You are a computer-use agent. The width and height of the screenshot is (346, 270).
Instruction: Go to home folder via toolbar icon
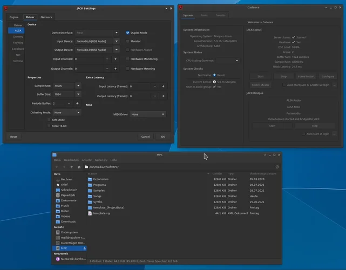pyautogui.click(x=79, y=167)
